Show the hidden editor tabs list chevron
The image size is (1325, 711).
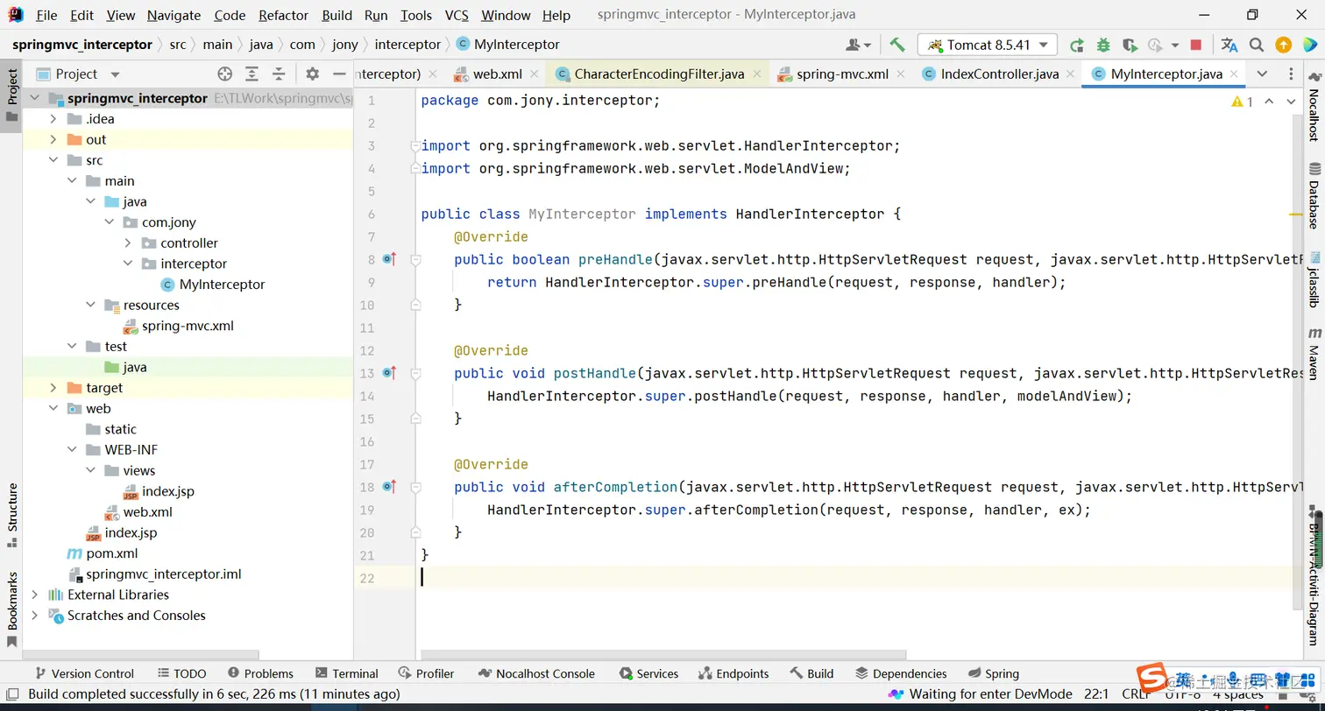[1262, 74]
